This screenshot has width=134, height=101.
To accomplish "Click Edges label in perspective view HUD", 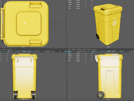I will coord(70,3).
